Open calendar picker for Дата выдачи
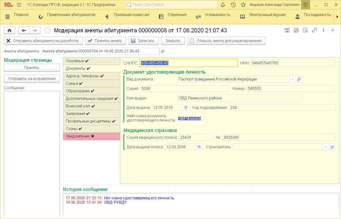Viewport: 341px width, 219px height. [x=186, y=108]
